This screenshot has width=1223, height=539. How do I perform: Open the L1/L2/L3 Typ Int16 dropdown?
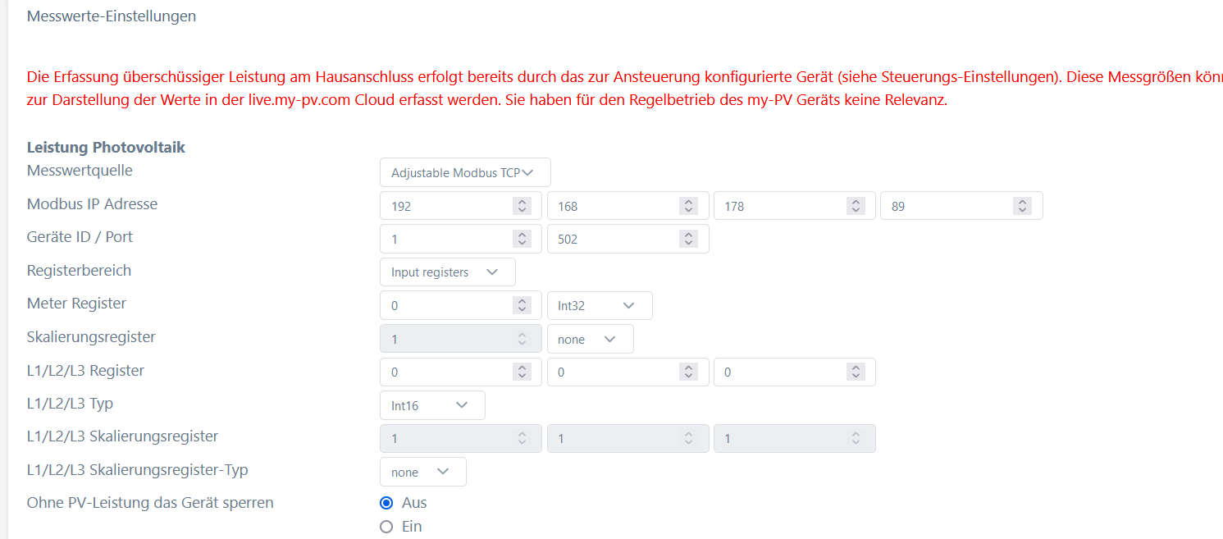pos(432,405)
